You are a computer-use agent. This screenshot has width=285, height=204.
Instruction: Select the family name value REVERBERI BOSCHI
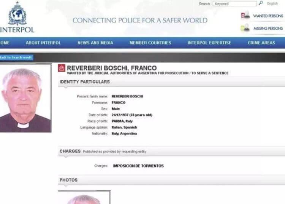point(127,96)
